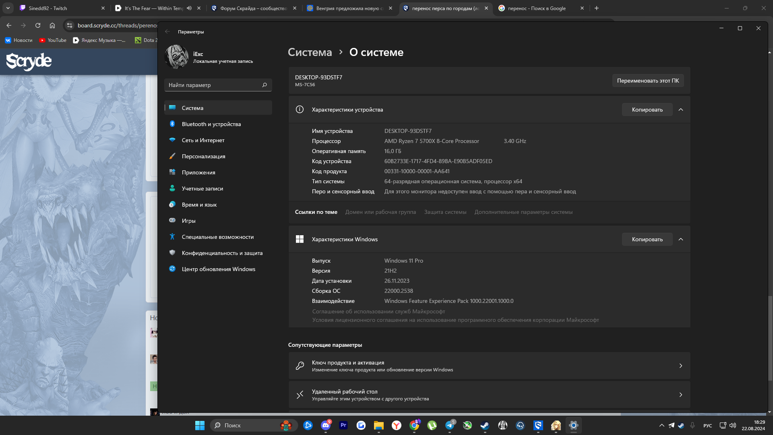Click Переименовать этот ПК button
This screenshot has height=435, width=773.
(x=648, y=81)
